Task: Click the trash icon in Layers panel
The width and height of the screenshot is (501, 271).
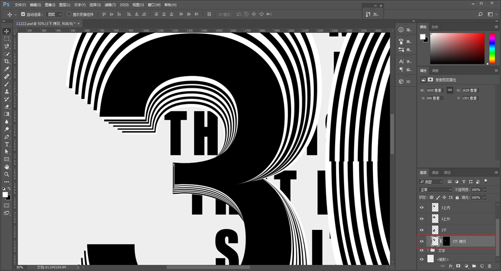Action: point(489,266)
